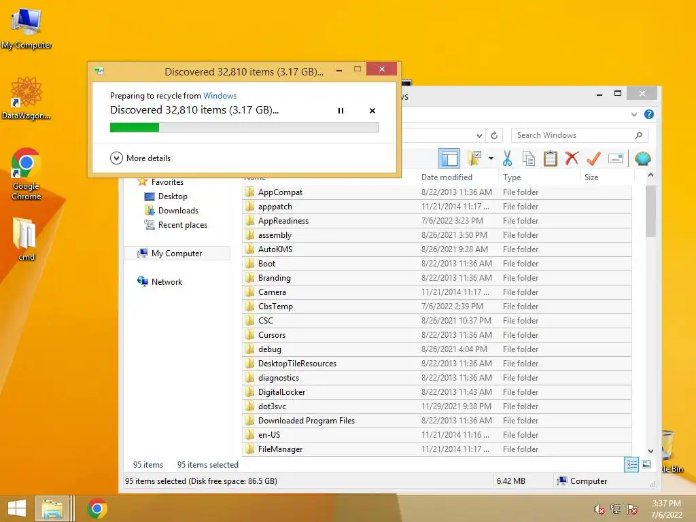Refresh the address bar location
Screen dimensions: 696x522
494,135
